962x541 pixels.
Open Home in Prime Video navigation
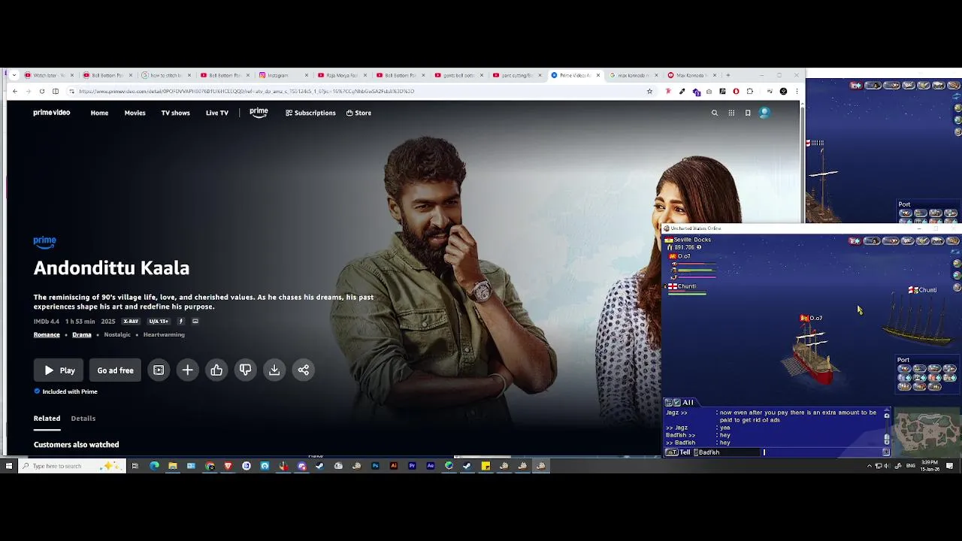[x=99, y=113]
